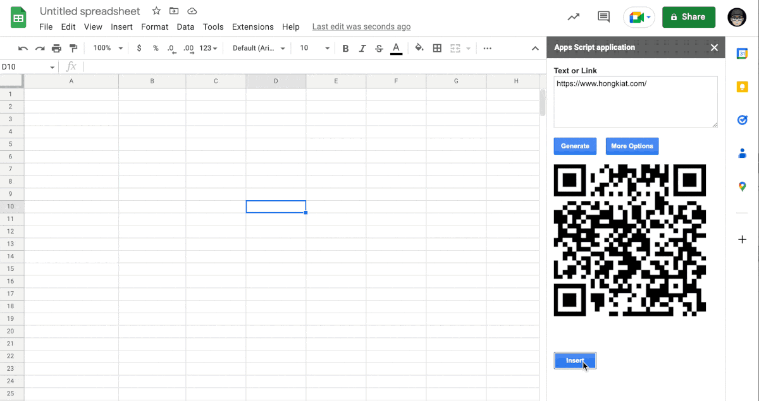Open the Insert menu
Image resolution: width=759 pixels, height=401 pixels.
(x=121, y=27)
